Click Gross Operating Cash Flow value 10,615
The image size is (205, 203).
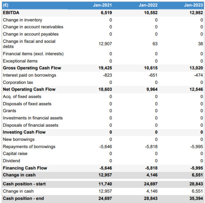[151, 68]
